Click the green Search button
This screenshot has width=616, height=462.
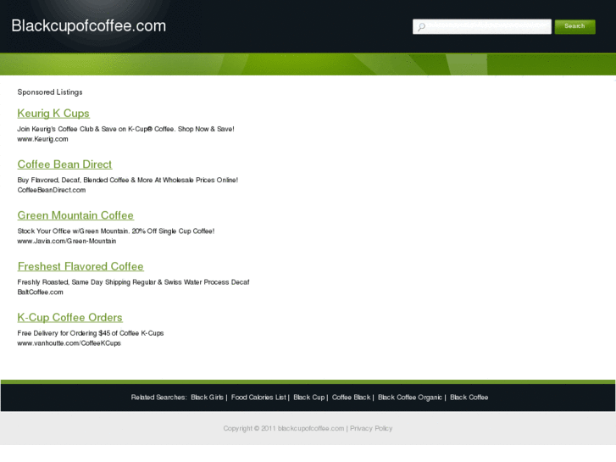coord(574,26)
